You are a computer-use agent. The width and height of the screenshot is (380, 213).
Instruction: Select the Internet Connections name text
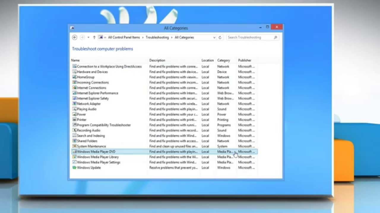[x=91, y=88]
